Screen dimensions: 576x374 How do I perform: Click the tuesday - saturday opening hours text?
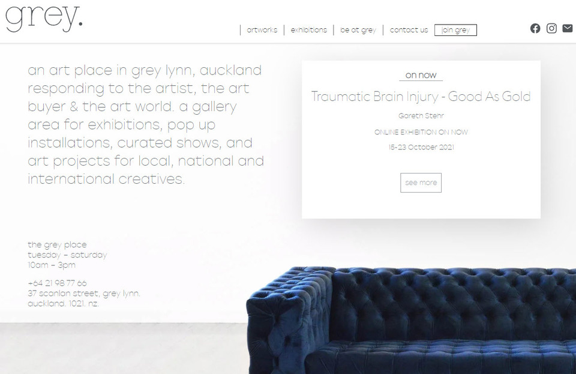coord(67,255)
